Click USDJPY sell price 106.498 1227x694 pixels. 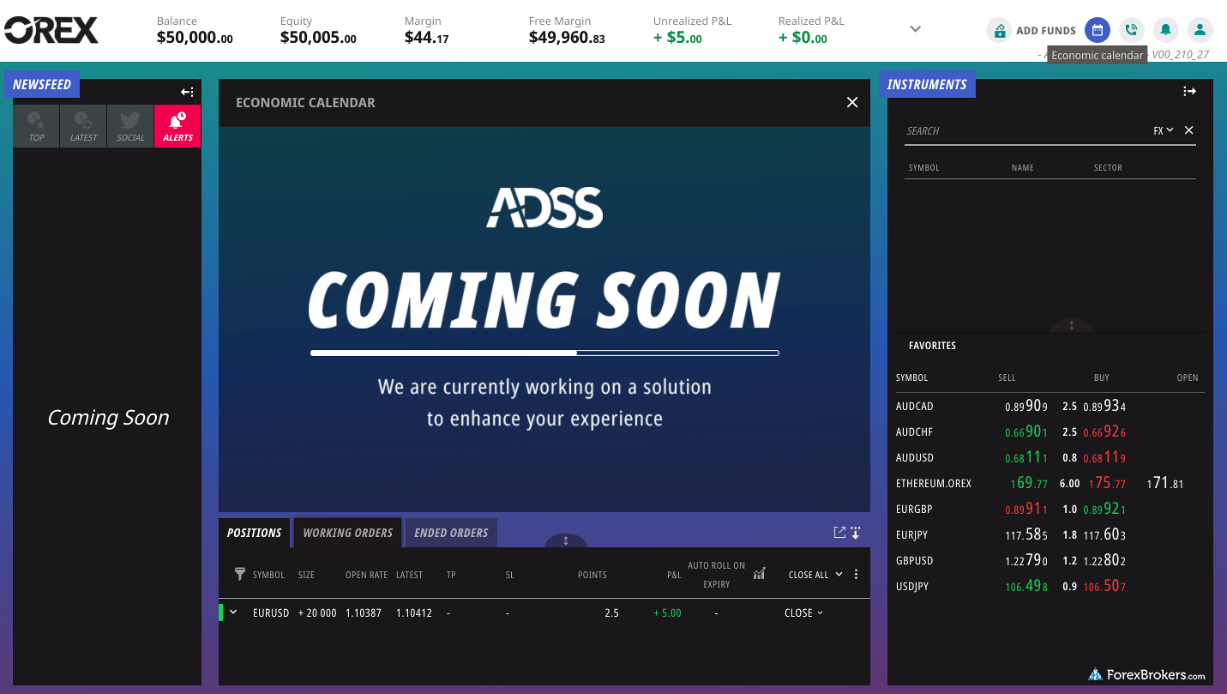1026,586
